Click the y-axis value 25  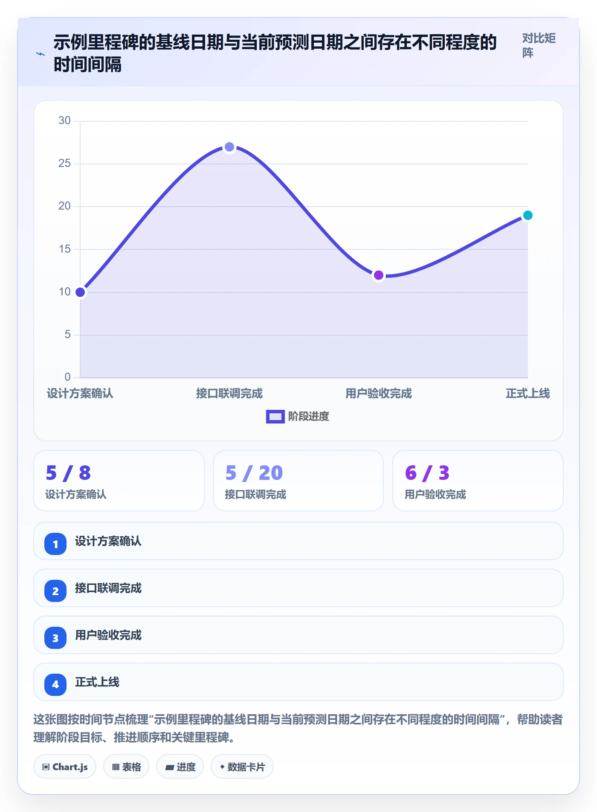point(64,164)
